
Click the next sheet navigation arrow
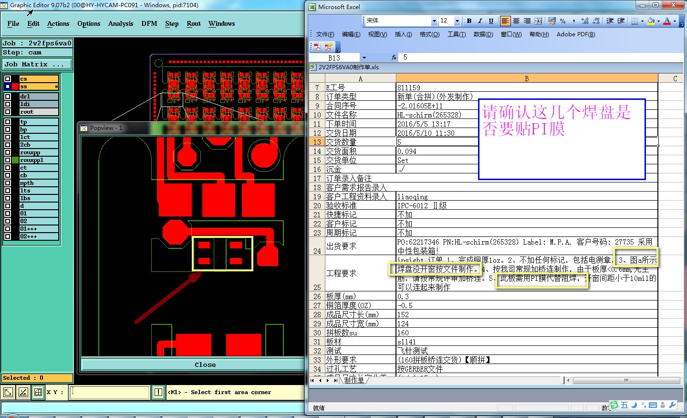pos(328,380)
